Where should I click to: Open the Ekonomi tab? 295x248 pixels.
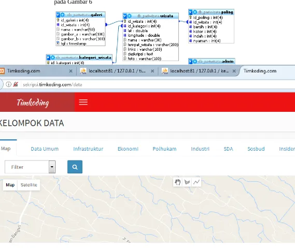[128, 149]
